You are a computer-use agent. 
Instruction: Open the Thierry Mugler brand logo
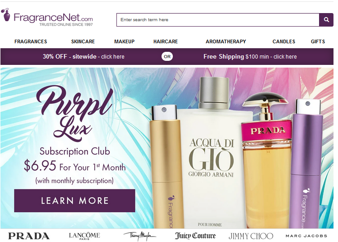140,236
